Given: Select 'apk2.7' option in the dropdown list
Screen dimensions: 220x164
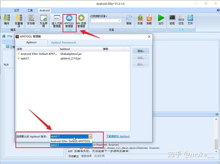Looking at the screenshot, I should (55, 145).
